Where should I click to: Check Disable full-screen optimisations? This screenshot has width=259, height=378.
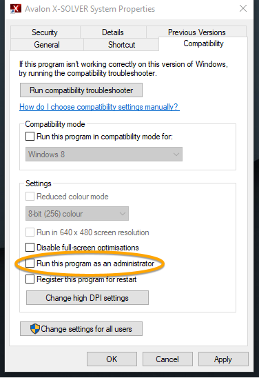pos(30,248)
